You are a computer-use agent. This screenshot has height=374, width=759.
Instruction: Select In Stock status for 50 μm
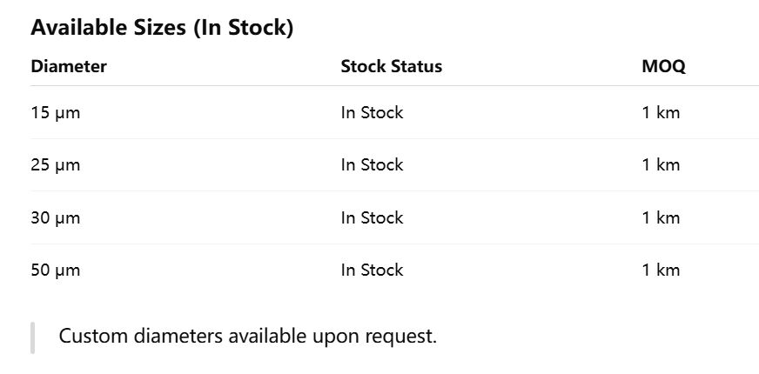coord(372,270)
